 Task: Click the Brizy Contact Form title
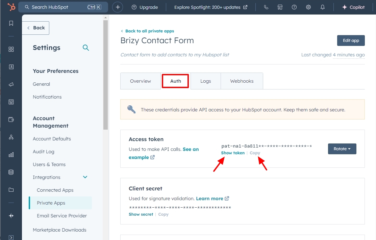point(157,41)
